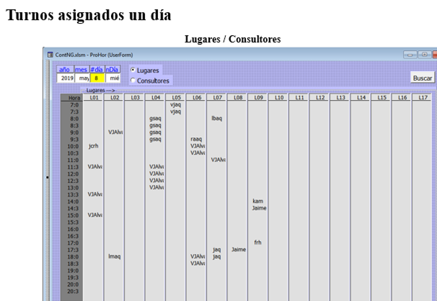Click the ContNG.xlsm title bar icon
Screen dimensions: 437x301
50,55
